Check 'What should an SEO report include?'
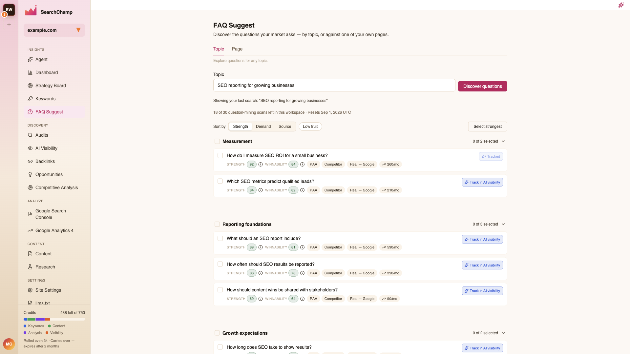 coord(220,238)
